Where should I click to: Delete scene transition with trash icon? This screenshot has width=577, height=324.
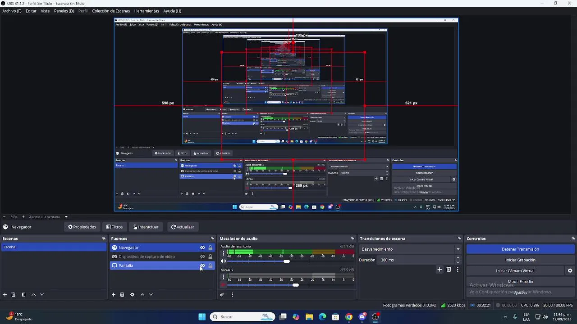click(449, 270)
